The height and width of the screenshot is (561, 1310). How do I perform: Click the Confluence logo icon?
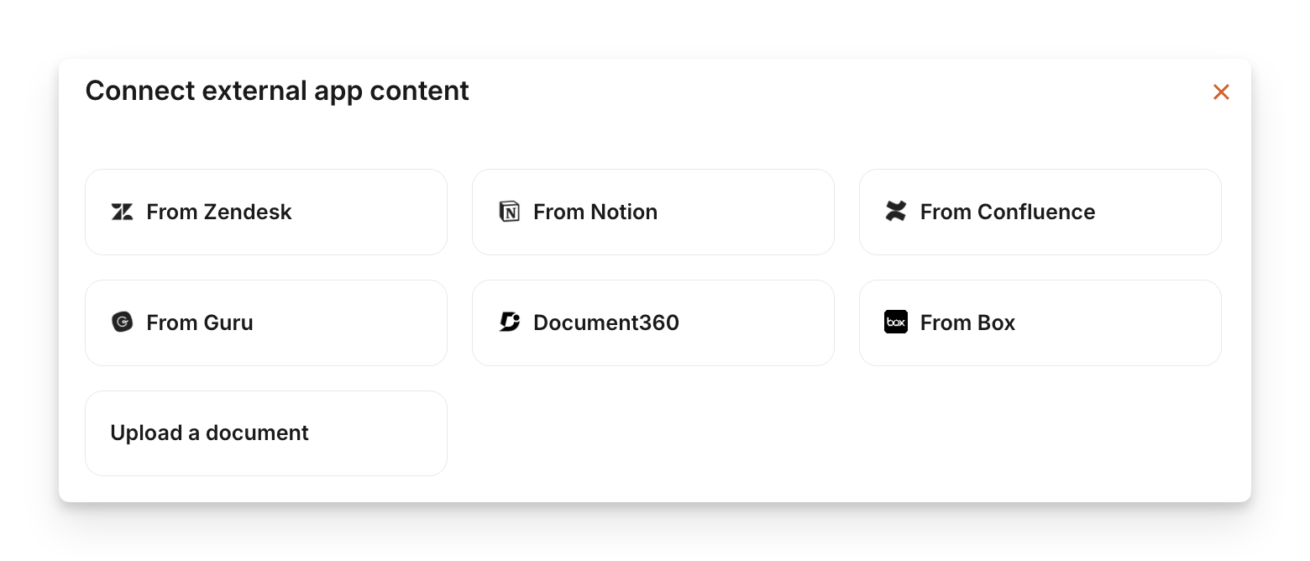896,212
